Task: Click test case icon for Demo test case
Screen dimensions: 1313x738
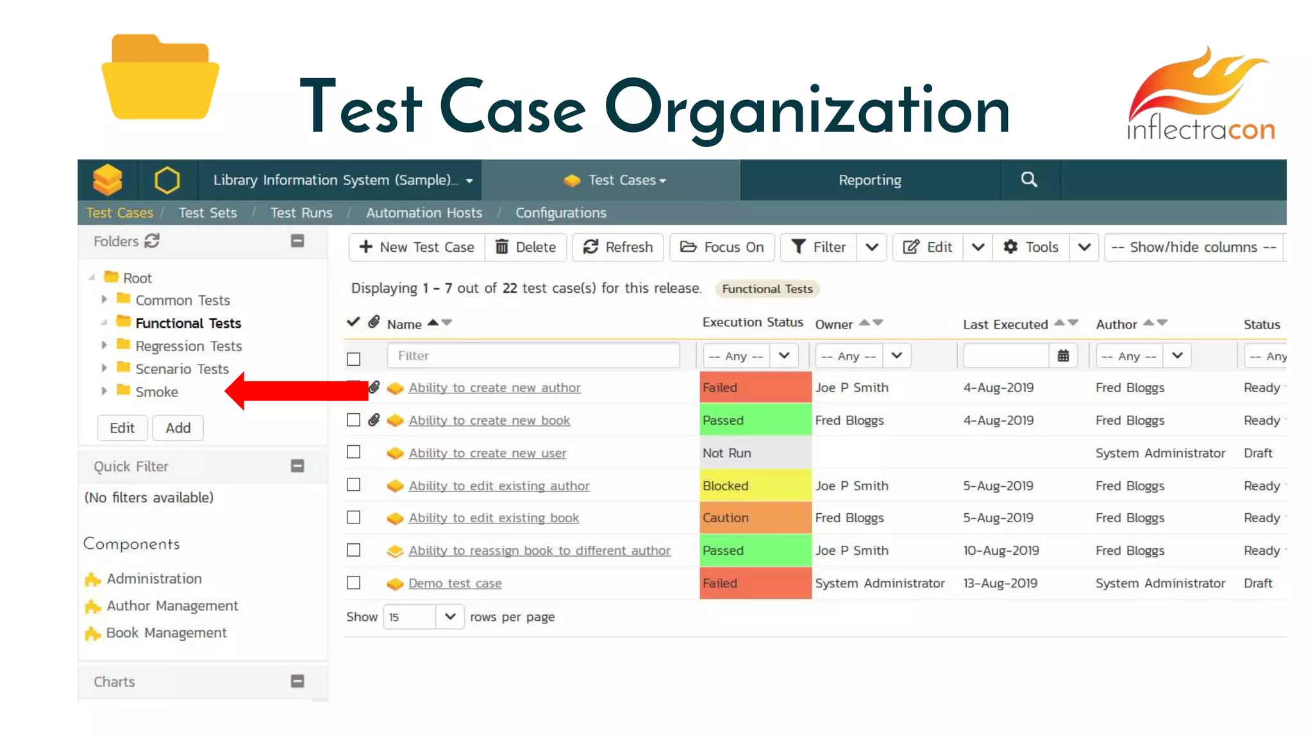Action: click(x=396, y=584)
